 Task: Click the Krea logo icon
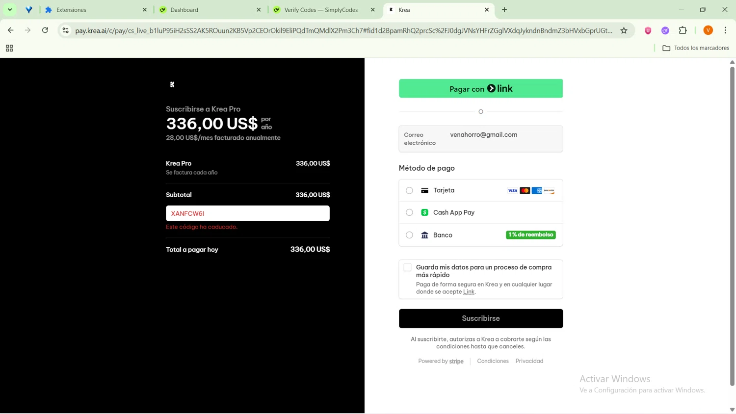tap(172, 84)
